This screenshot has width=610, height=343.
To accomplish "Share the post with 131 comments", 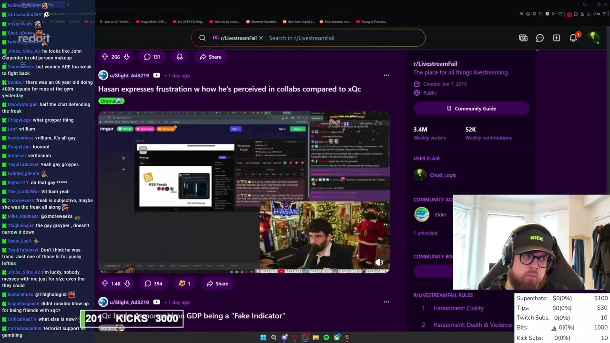I will (210, 57).
